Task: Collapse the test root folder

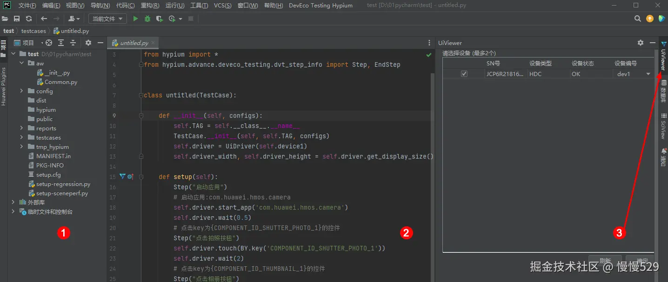Action: (x=13, y=54)
